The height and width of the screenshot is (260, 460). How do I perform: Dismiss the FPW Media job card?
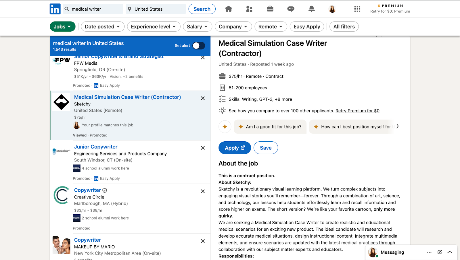203,57
